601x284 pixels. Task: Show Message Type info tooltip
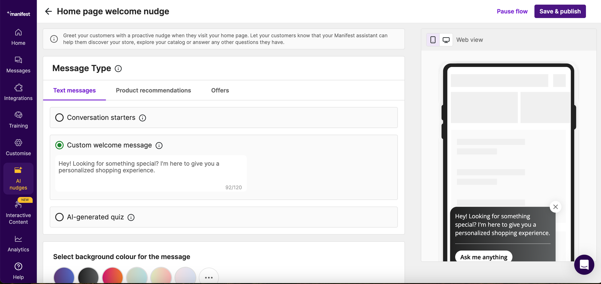pyautogui.click(x=118, y=68)
